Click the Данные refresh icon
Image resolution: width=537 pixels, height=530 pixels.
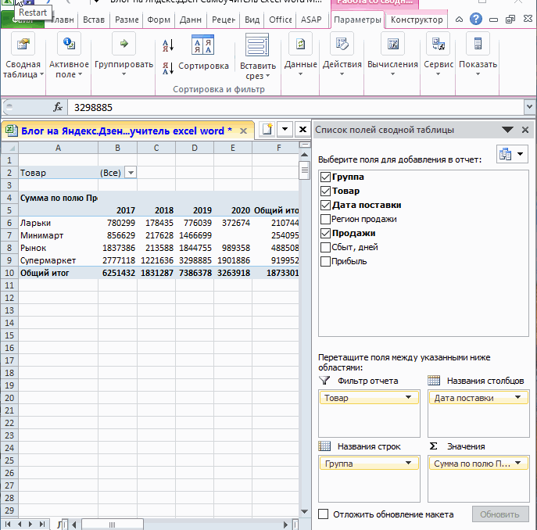pyautogui.click(x=300, y=44)
